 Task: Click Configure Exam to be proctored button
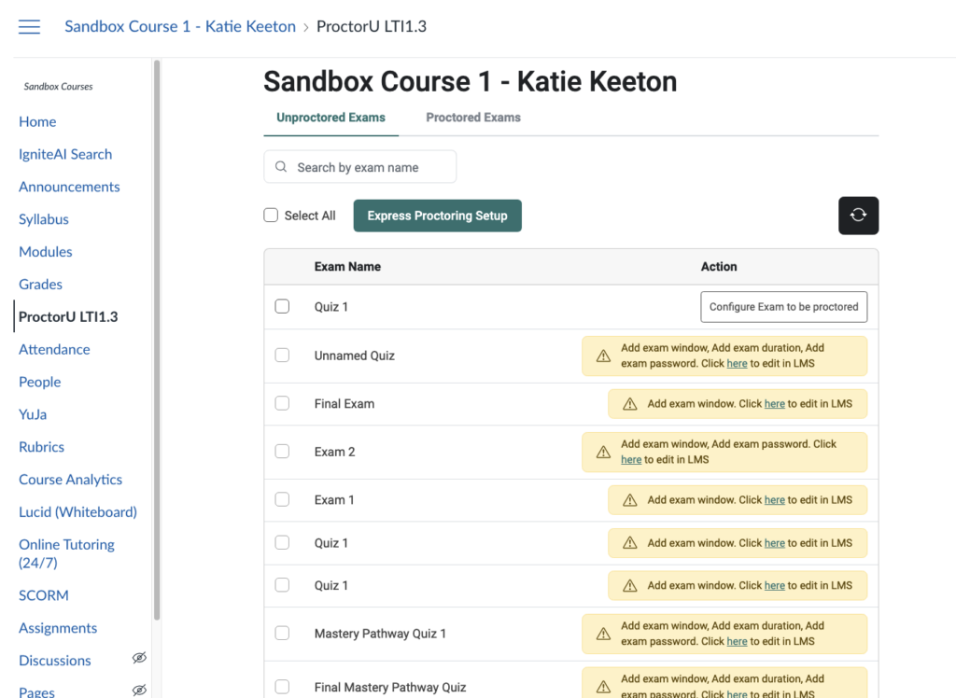783,307
